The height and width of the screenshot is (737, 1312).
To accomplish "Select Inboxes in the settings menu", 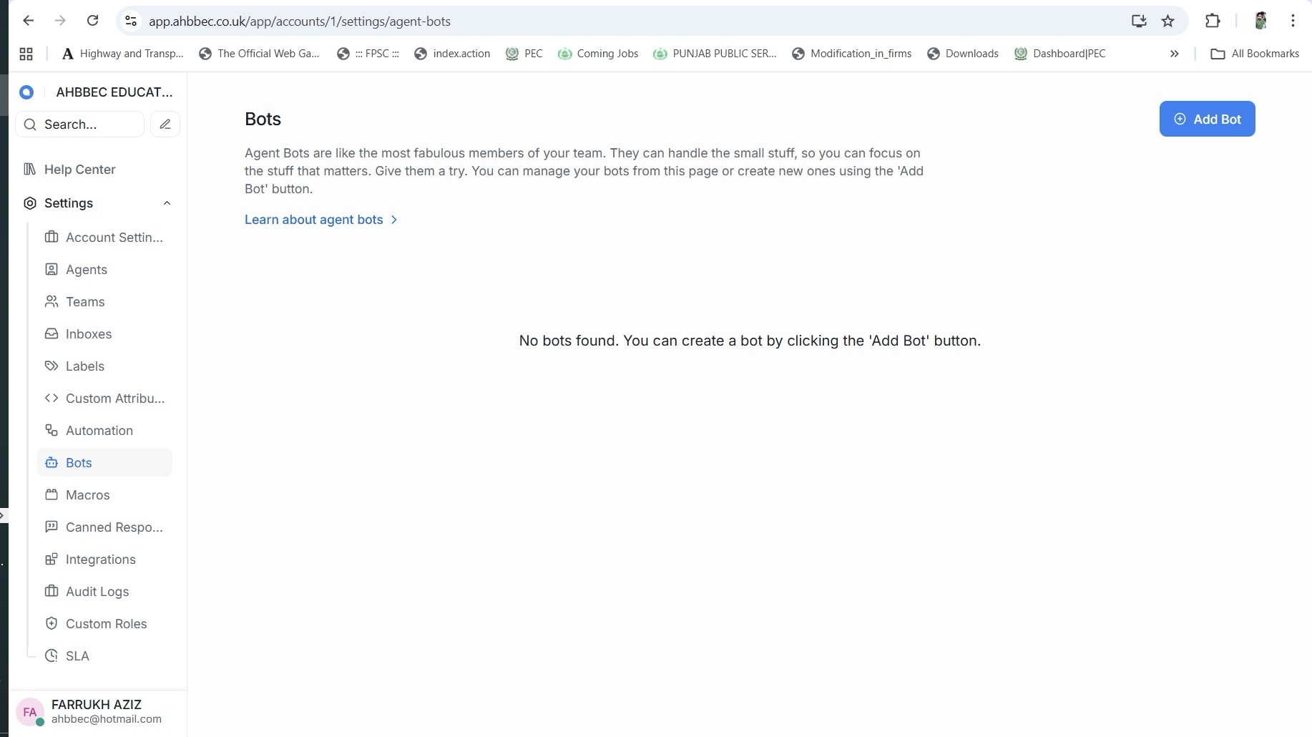I will tap(88, 334).
